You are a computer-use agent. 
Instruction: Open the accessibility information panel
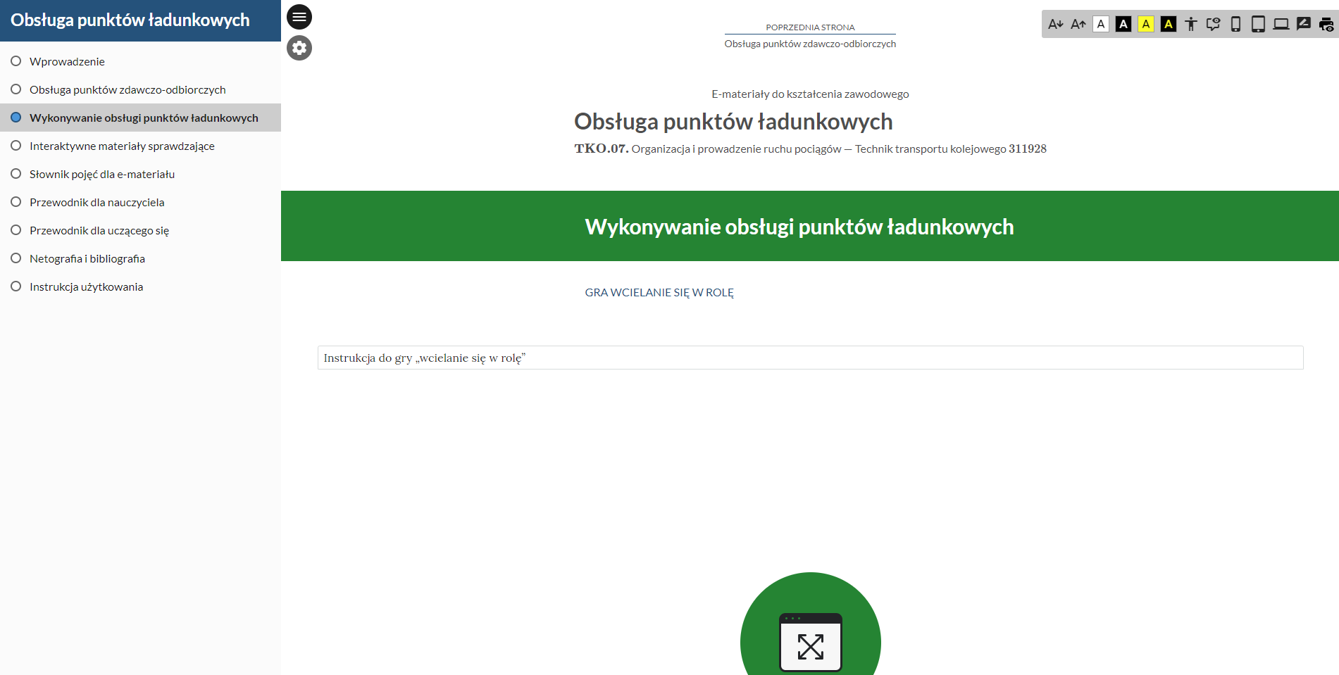click(1191, 23)
